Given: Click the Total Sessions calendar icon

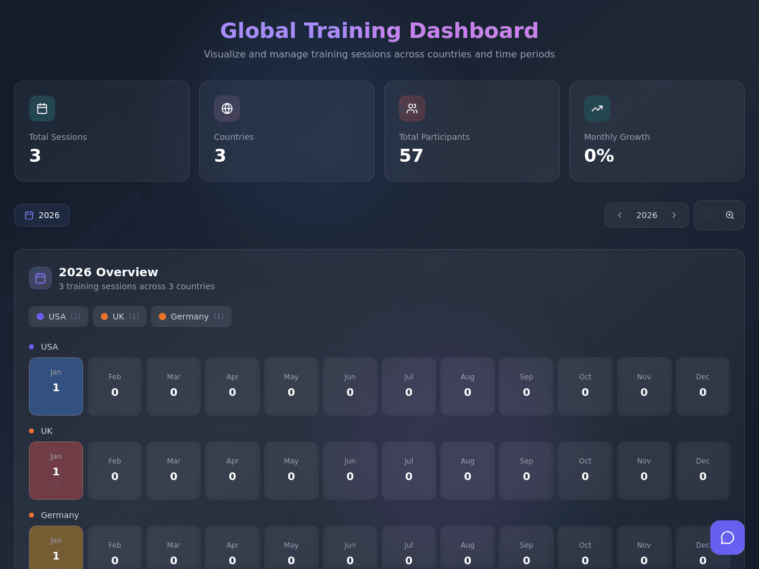Looking at the screenshot, I should point(42,108).
